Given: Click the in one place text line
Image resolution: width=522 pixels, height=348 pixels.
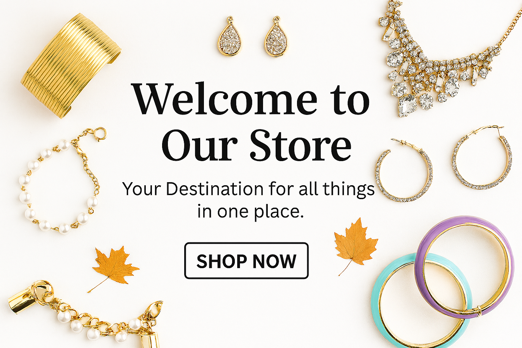Looking at the screenshot, I should click(250, 211).
